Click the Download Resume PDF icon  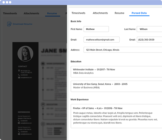pyautogui.click(x=9, y=24)
